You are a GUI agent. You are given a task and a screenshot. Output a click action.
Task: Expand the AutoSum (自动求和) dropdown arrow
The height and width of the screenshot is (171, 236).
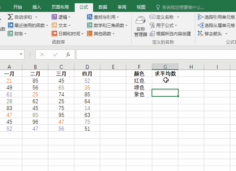point(36,17)
